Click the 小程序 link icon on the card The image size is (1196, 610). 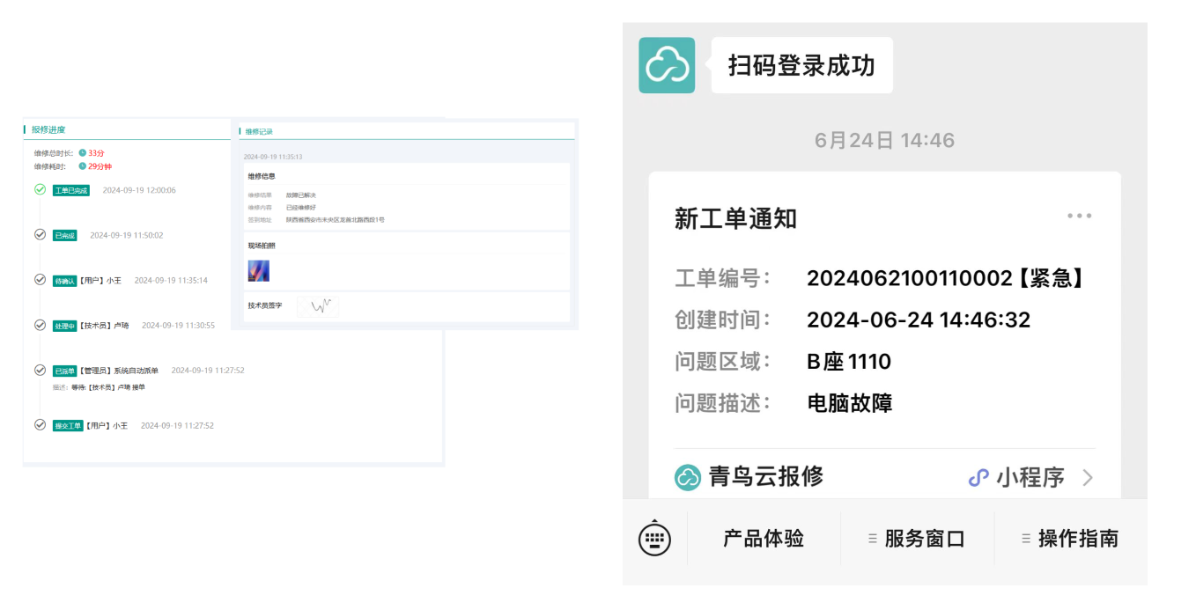pyautogui.click(x=978, y=476)
